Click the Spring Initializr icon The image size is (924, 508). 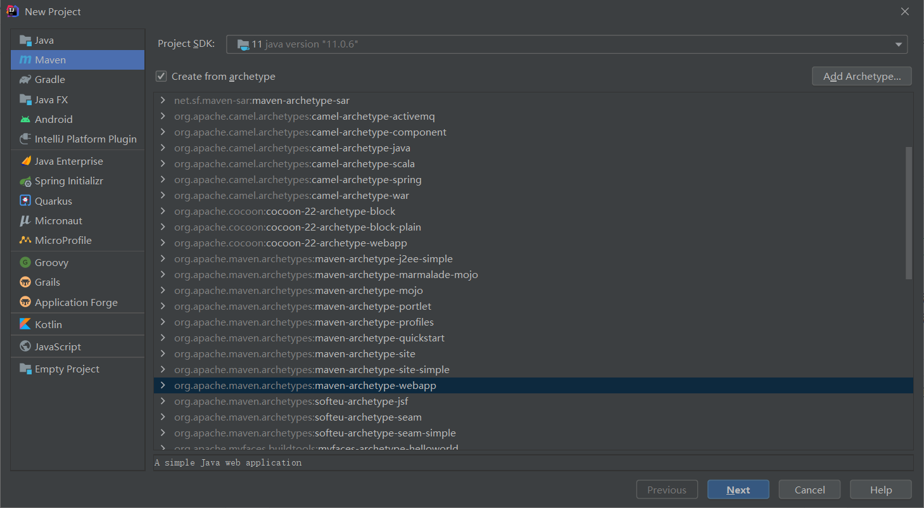pos(25,181)
